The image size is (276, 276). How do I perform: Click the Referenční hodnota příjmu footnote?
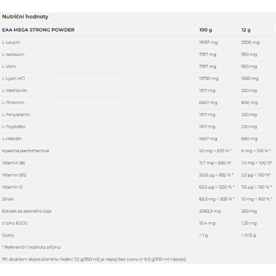31,247
